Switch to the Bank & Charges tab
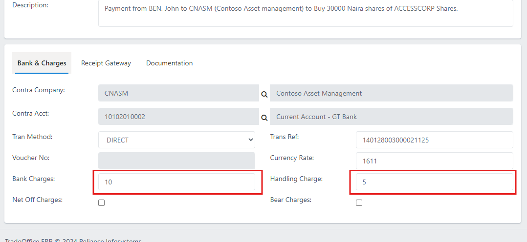This screenshot has height=242, width=527. click(42, 63)
